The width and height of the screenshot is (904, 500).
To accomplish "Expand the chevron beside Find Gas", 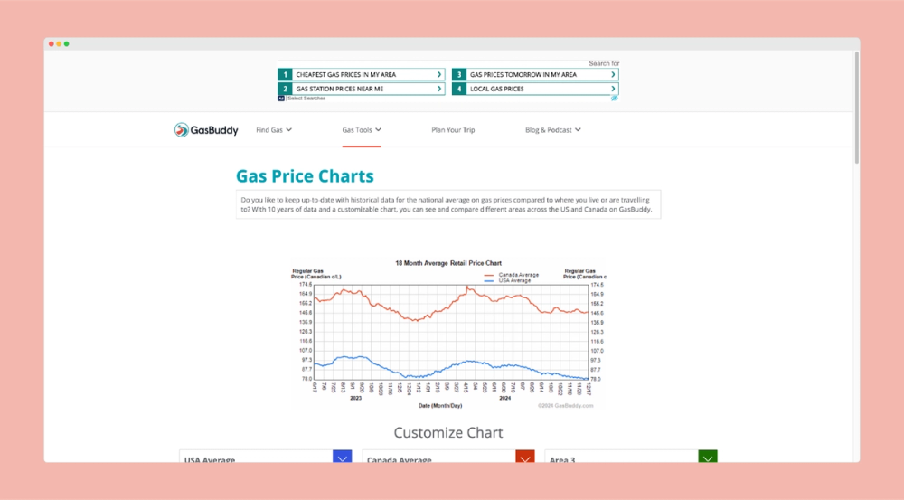I will click(289, 130).
